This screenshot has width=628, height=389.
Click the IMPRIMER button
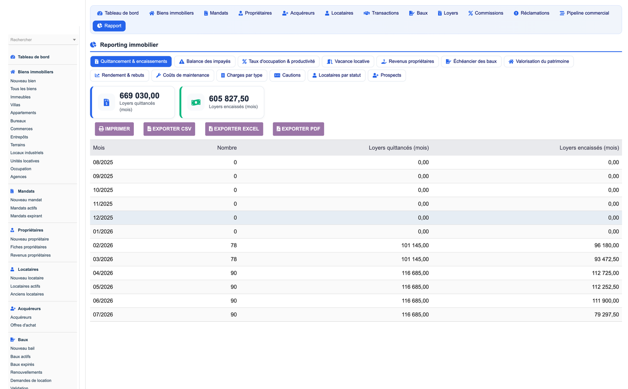[114, 129]
